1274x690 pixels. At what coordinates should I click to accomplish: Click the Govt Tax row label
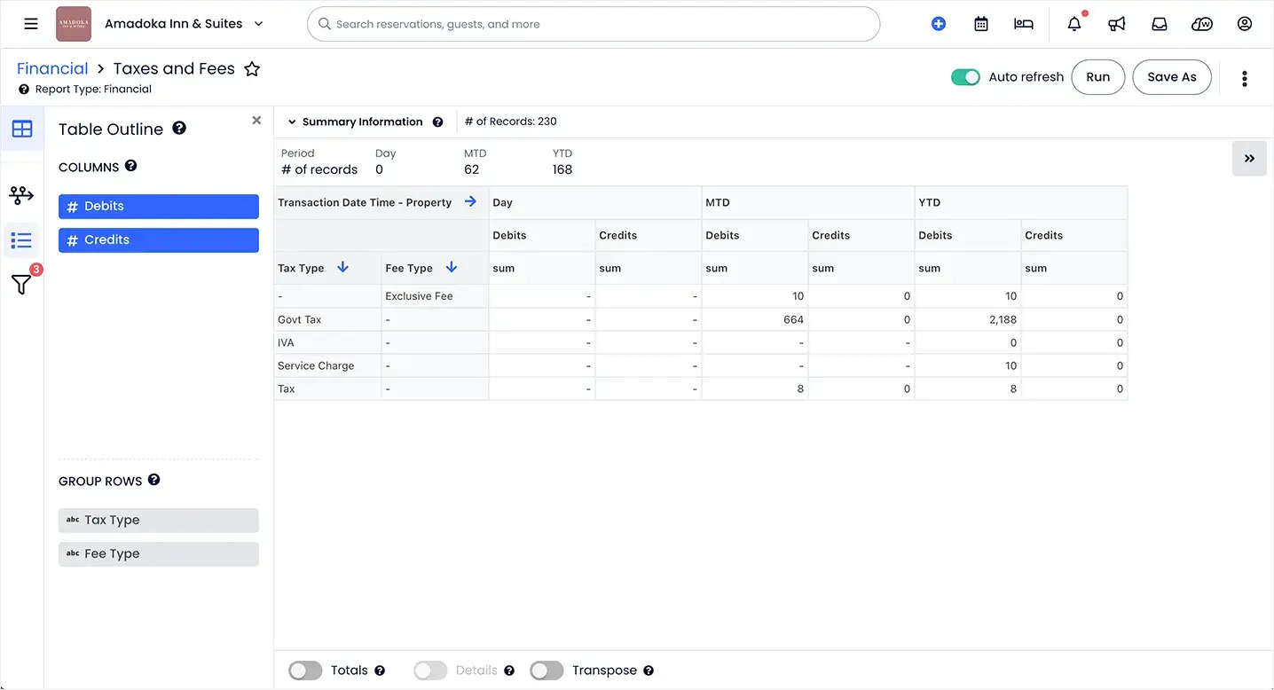(x=300, y=319)
